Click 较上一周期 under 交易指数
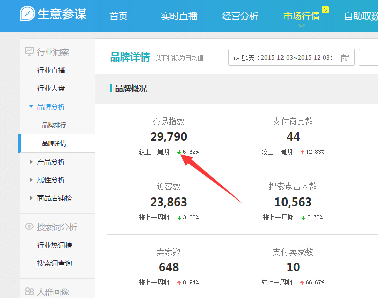The height and width of the screenshot is (298, 378). tap(154, 152)
